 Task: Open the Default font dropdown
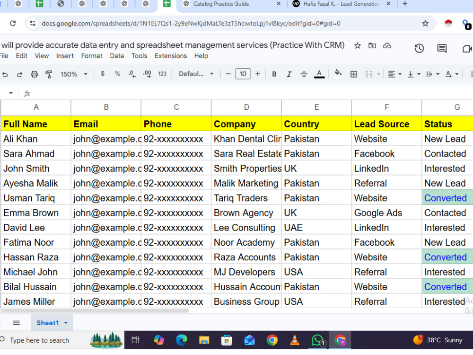196,74
